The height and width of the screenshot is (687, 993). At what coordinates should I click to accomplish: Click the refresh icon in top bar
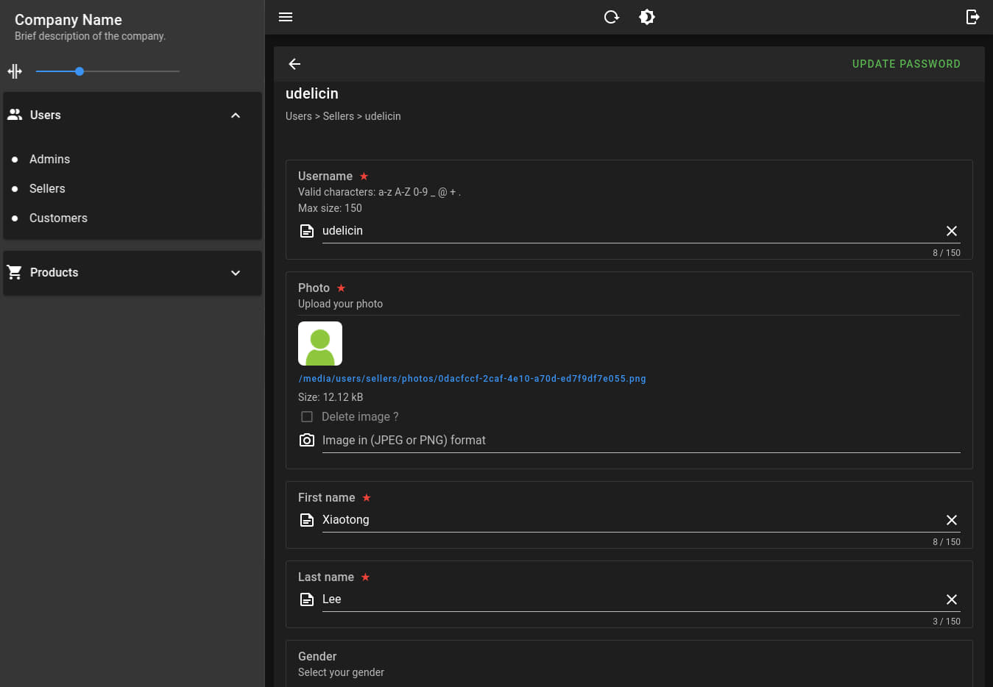click(x=611, y=17)
